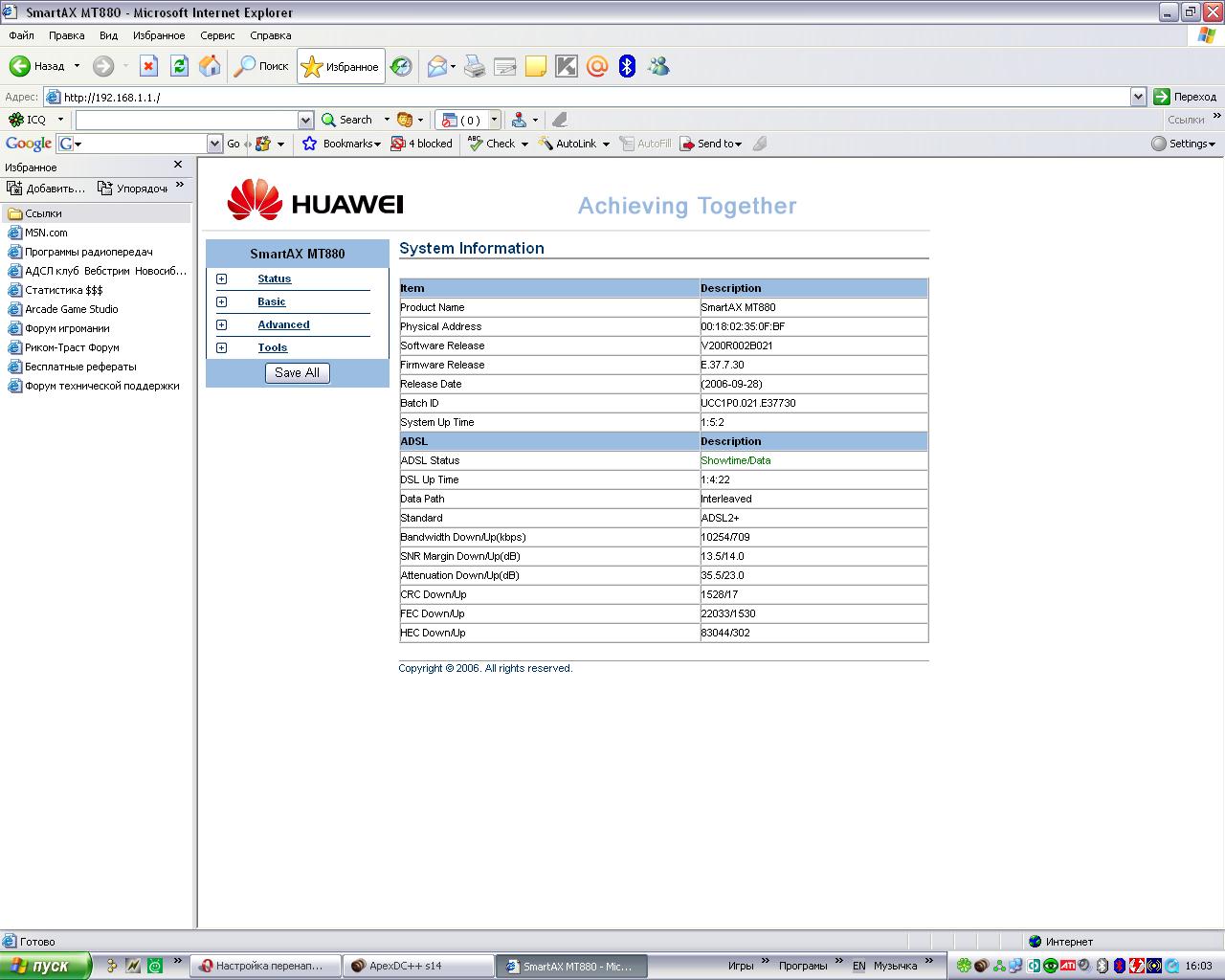Switch to ApexDC++ s14 taskbar window
The width and height of the screenshot is (1225, 980).
click(x=416, y=966)
